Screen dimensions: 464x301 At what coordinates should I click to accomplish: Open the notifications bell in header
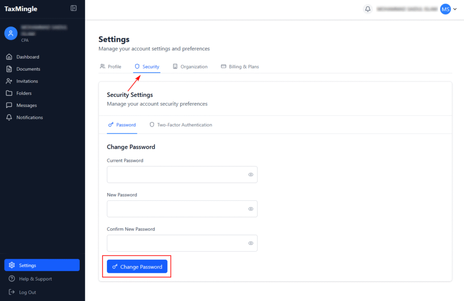point(368,9)
